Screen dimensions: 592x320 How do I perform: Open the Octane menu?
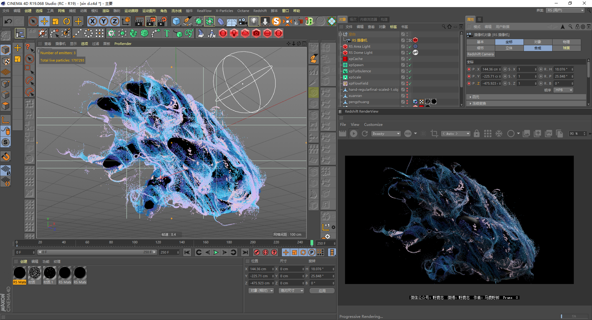243,11
